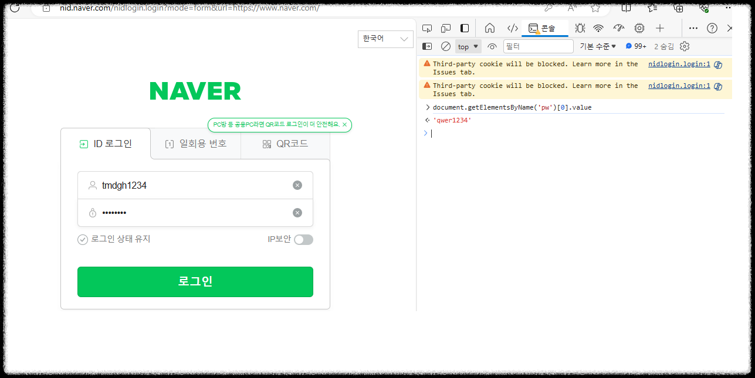Click the 2 숨김 hidden messages label
755x378 pixels.
point(664,46)
